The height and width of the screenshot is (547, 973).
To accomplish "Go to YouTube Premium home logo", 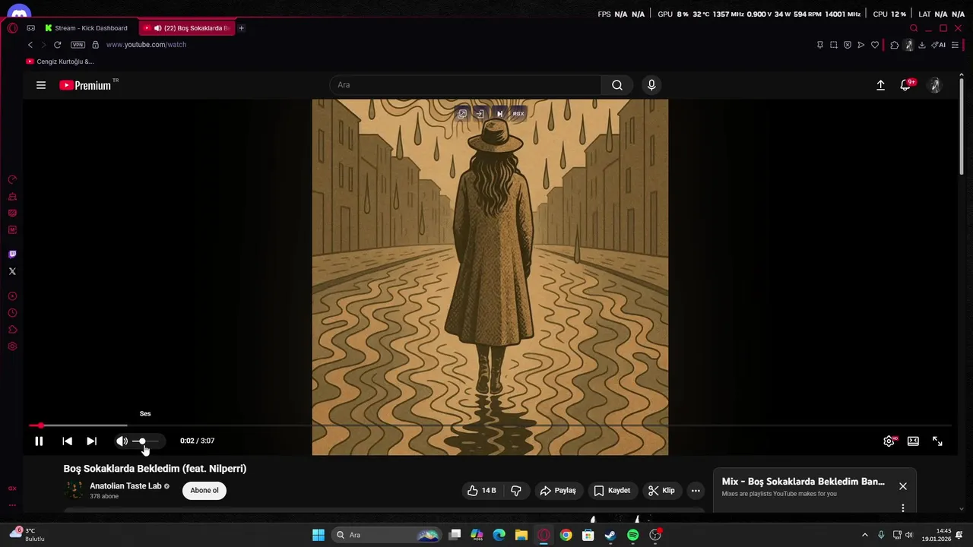I will (x=85, y=85).
